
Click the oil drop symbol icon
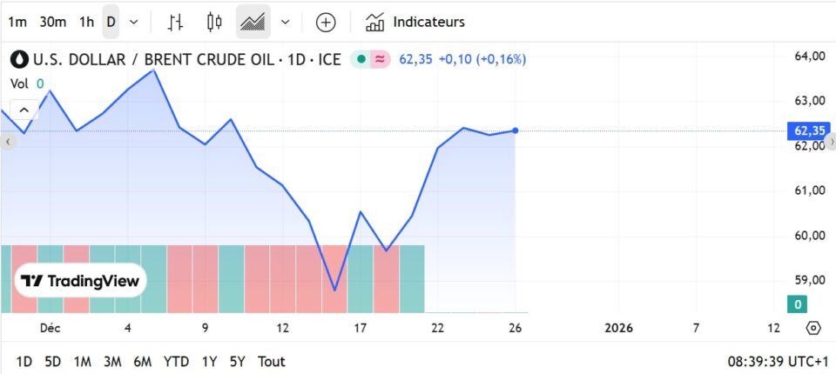pos(19,59)
